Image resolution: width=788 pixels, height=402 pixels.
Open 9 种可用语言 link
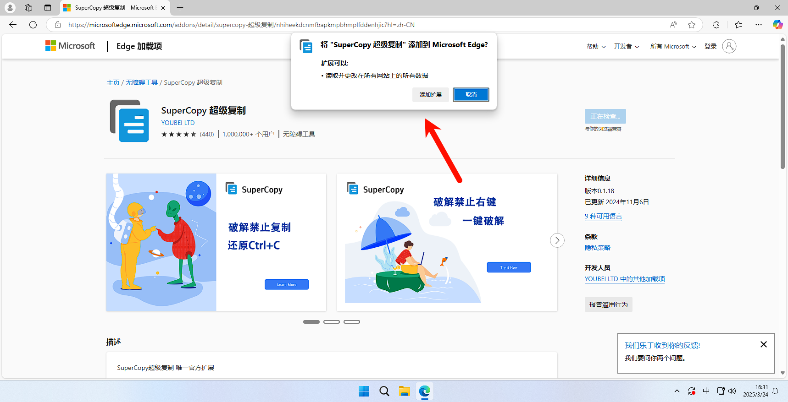tap(603, 216)
